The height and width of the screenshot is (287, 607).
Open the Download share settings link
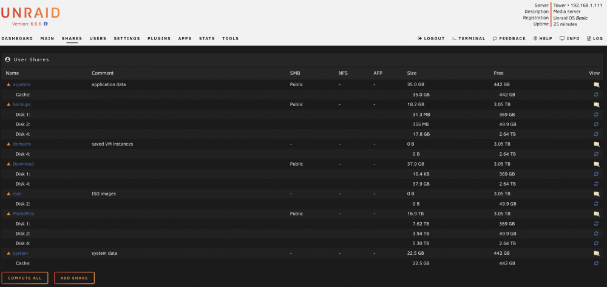(x=23, y=164)
